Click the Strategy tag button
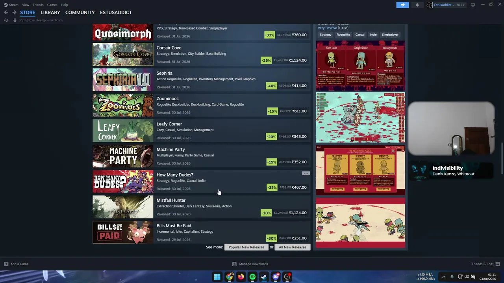Viewport: 504px width, 283px height. tap(326, 35)
